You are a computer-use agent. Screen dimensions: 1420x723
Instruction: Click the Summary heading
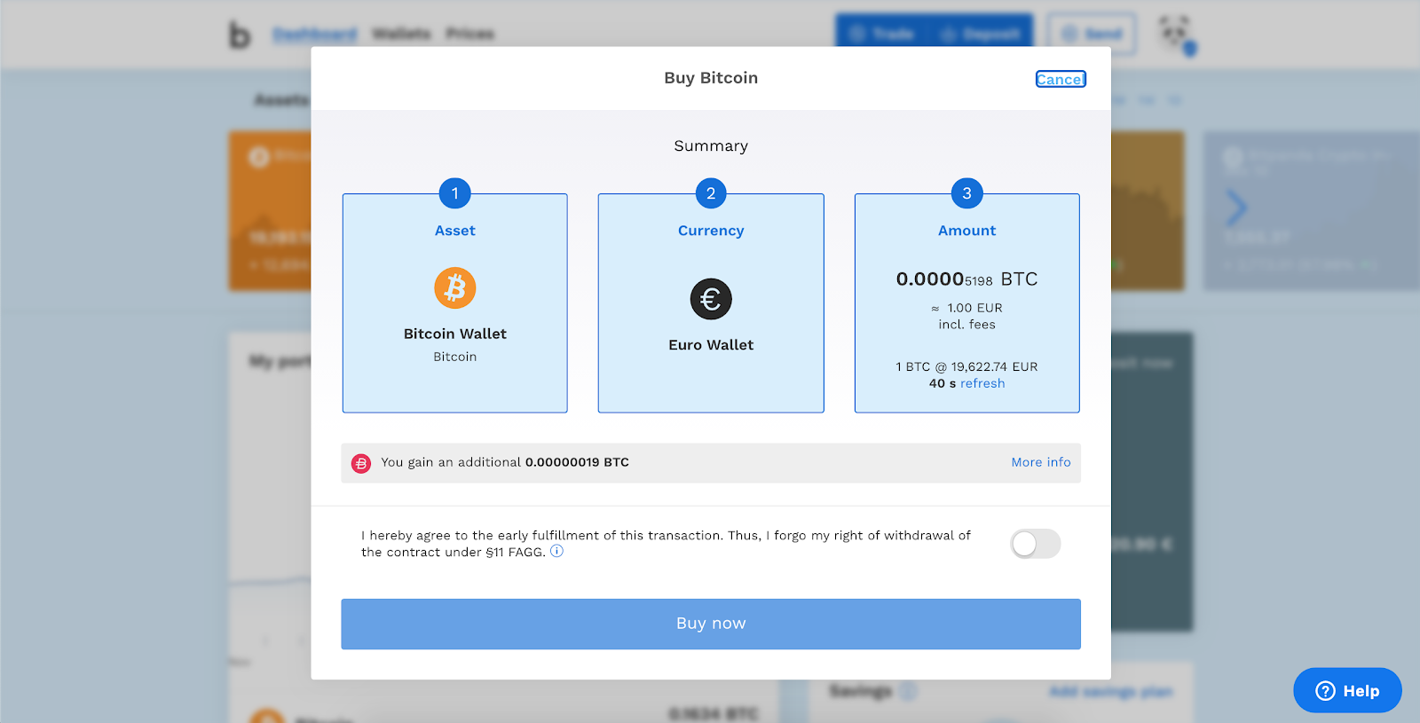tap(711, 145)
